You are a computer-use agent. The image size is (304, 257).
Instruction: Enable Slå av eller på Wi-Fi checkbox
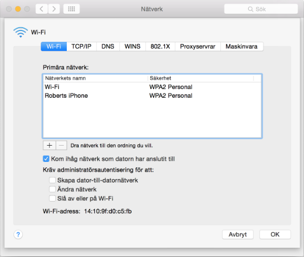click(52, 198)
